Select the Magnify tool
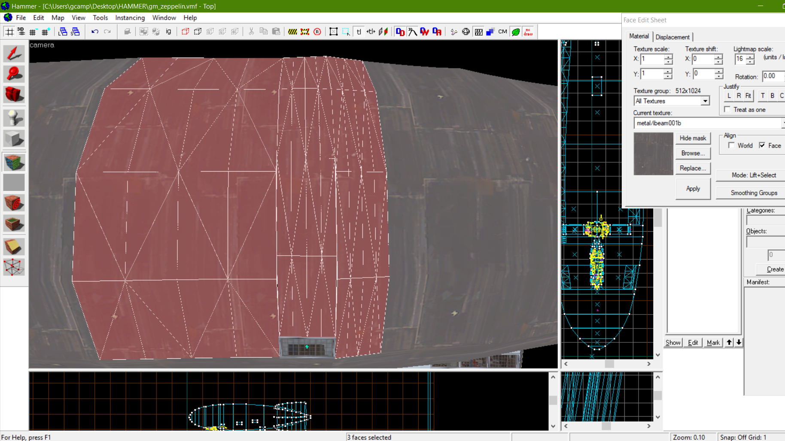The image size is (785, 441). [14, 74]
